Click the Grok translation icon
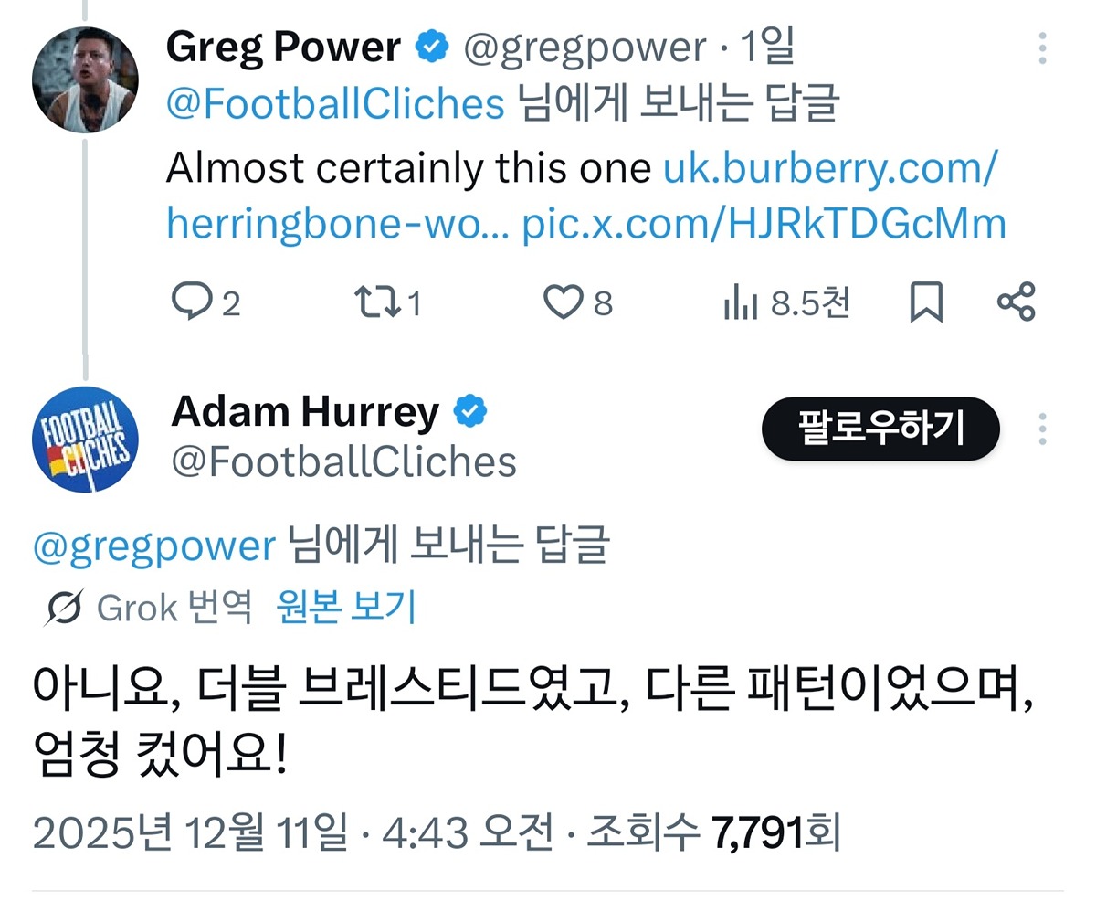This screenshot has height=911, width=1096. (63, 608)
